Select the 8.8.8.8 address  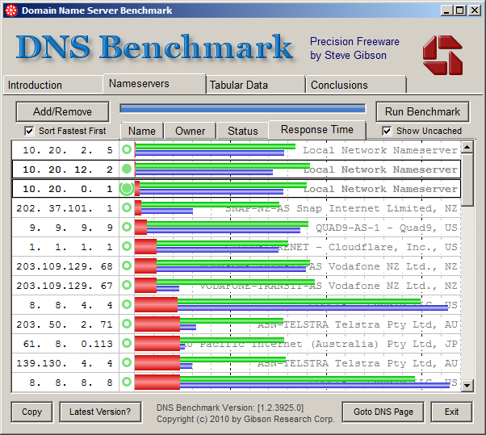tap(71, 383)
